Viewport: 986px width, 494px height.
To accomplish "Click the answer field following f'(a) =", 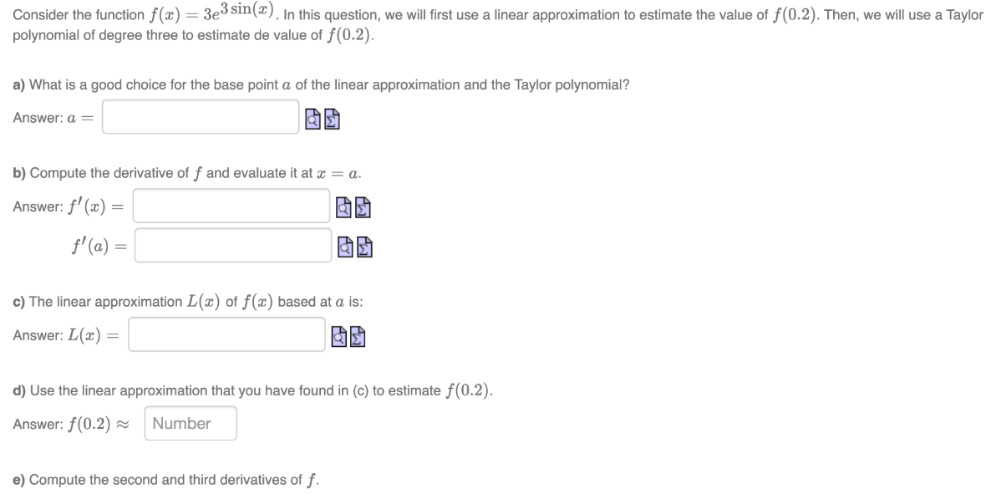I will coord(232,244).
